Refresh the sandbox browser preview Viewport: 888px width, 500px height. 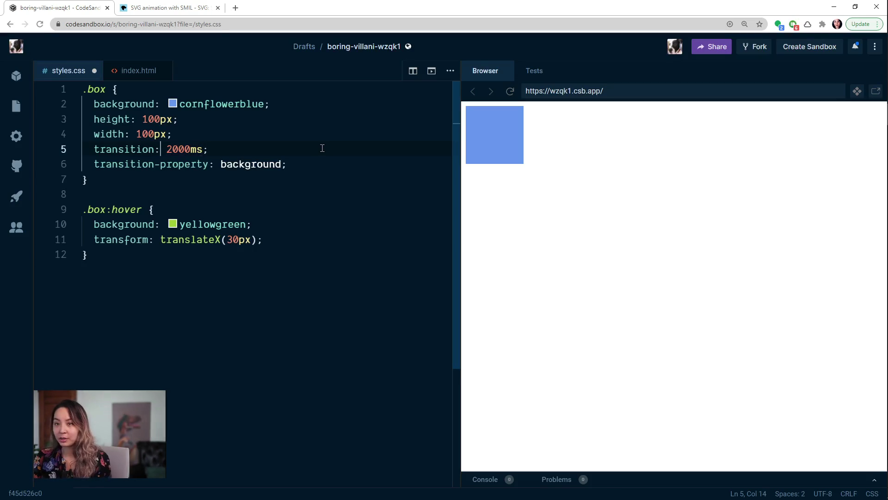[x=510, y=91]
